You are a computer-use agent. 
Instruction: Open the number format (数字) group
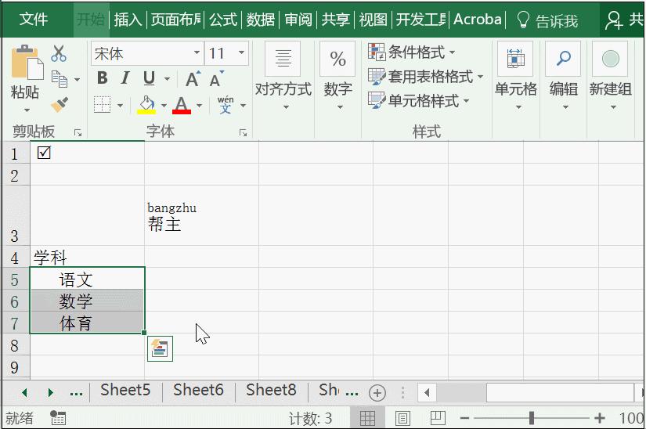[x=337, y=78]
